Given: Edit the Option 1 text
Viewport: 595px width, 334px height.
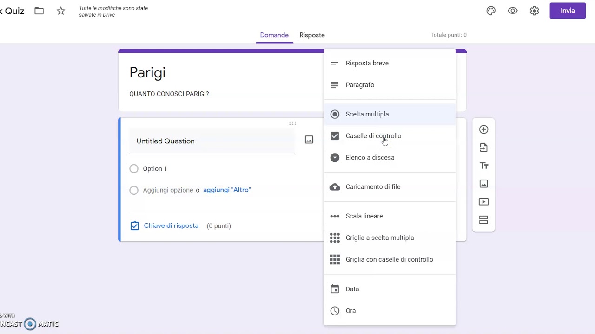Looking at the screenshot, I should tap(155, 169).
